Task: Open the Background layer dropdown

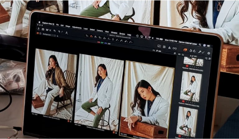Action: 49,35
